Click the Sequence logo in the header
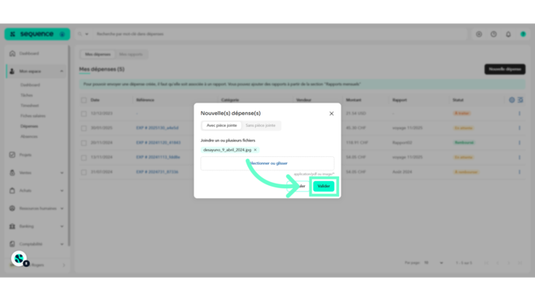 tap(37, 34)
